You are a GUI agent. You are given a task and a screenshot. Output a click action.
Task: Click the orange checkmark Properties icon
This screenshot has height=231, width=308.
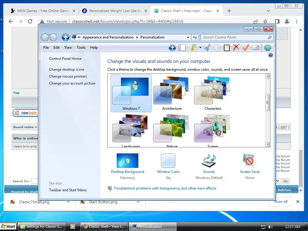[246, 48]
